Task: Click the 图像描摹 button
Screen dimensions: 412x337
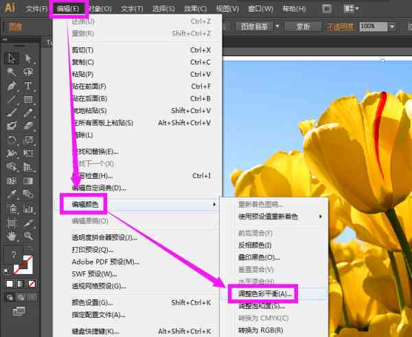Action: (x=254, y=27)
